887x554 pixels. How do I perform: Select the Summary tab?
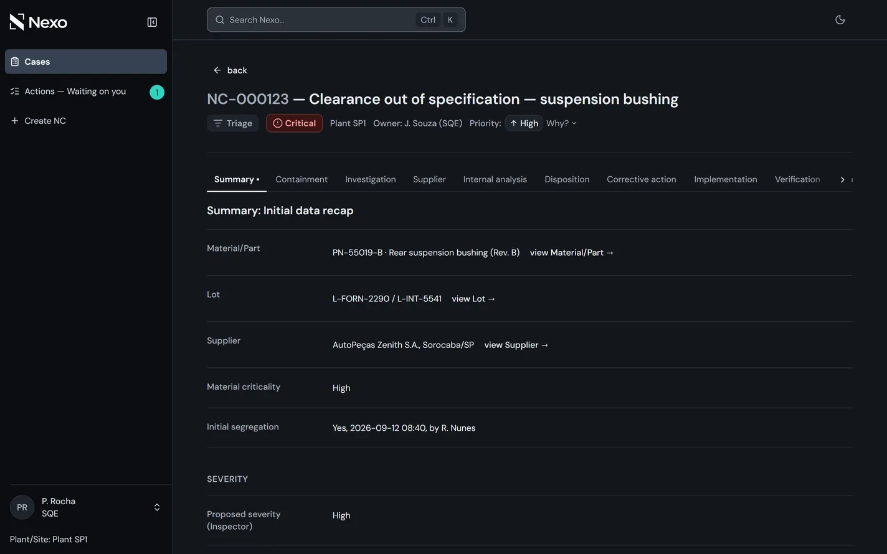click(237, 179)
